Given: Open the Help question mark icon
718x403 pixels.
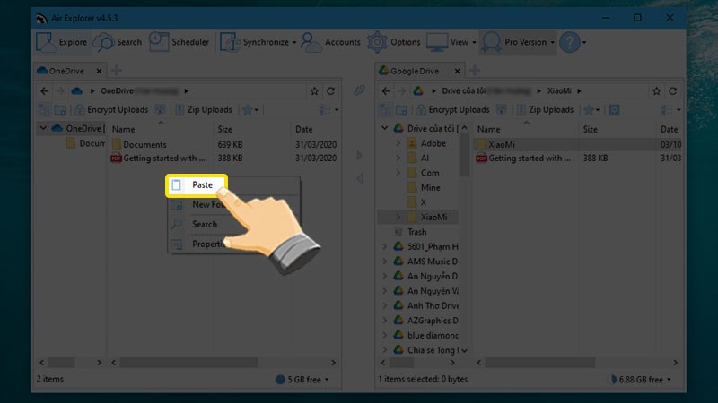Looking at the screenshot, I should 570,42.
